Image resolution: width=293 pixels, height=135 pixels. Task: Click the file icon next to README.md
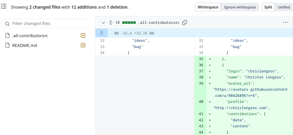pos(7,45)
